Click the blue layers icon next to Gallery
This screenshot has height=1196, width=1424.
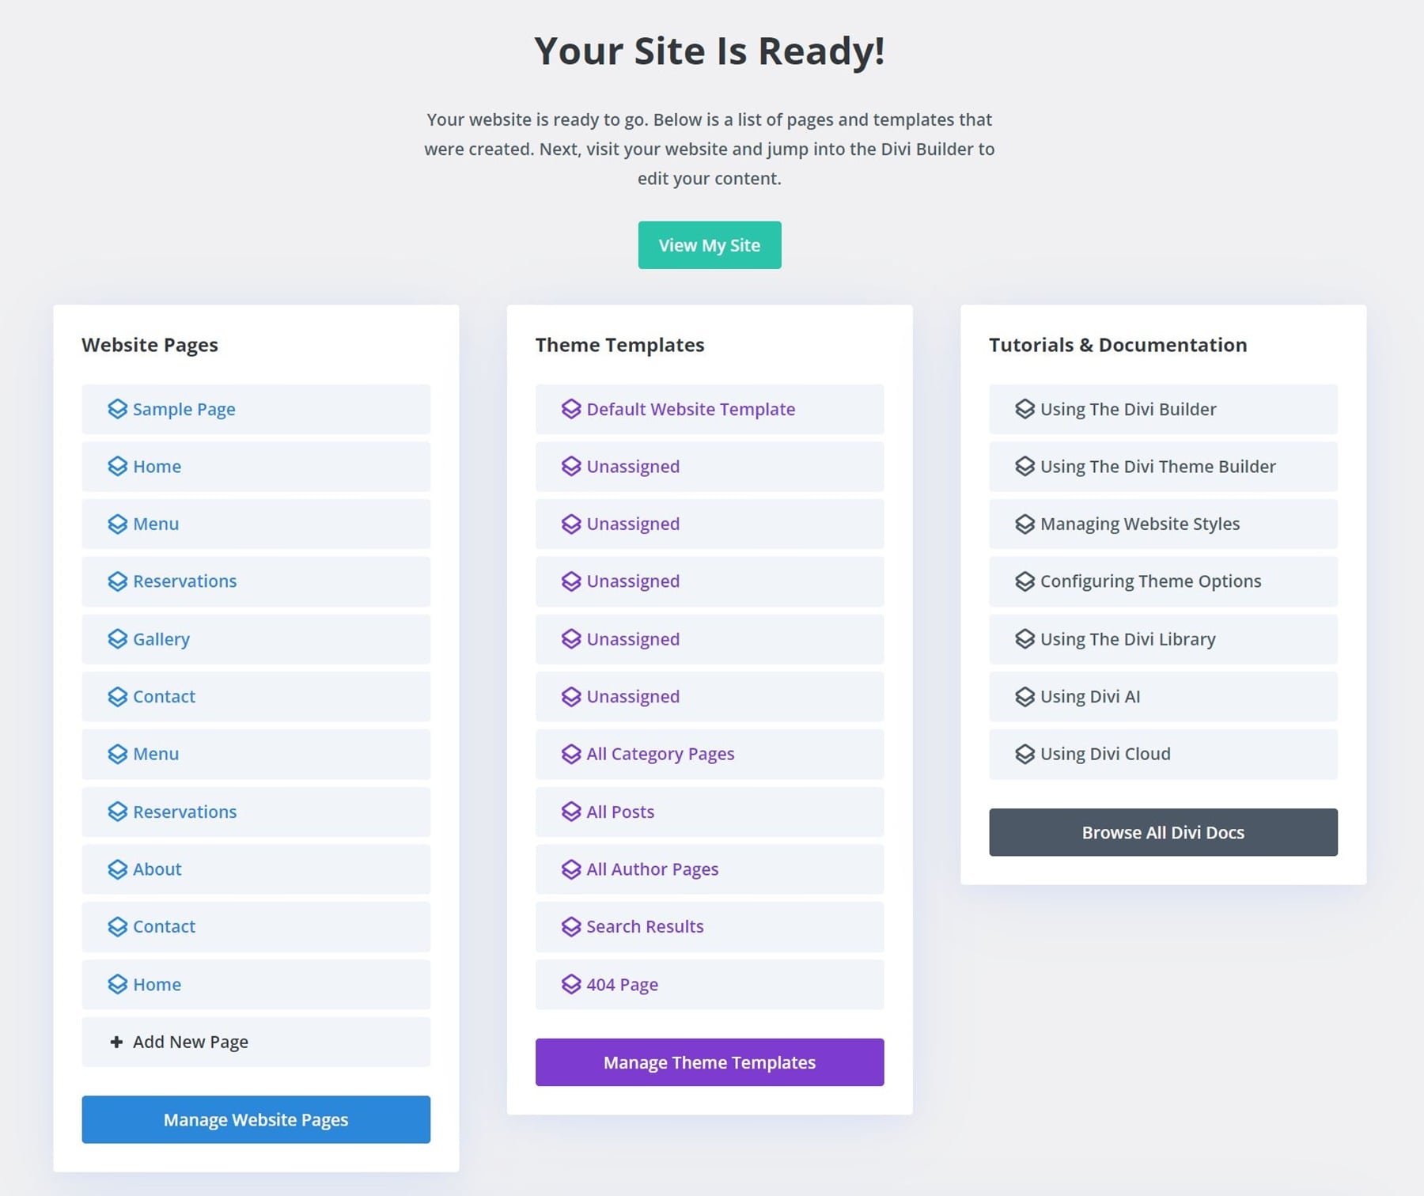coord(117,638)
